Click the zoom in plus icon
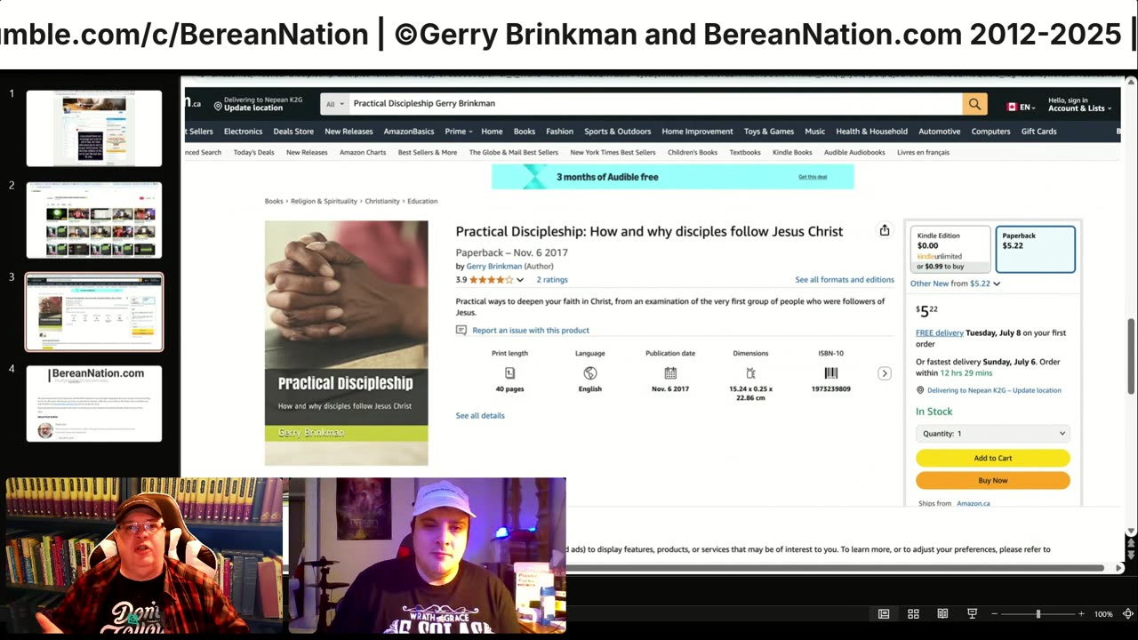 1081,614
